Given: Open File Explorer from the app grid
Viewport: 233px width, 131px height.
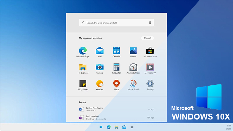Looking at the screenshot, I should tap(83, 69).
